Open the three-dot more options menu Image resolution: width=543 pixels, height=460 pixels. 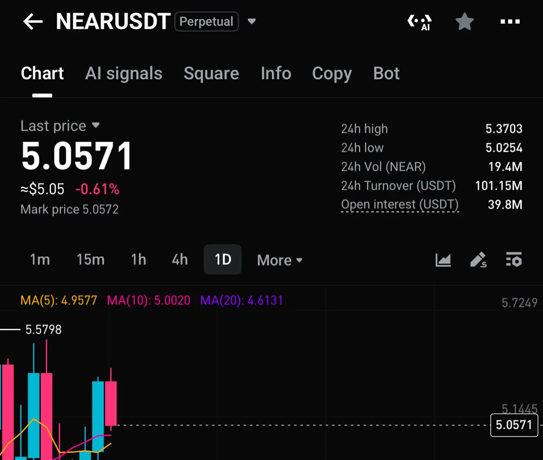click(510, 21)
